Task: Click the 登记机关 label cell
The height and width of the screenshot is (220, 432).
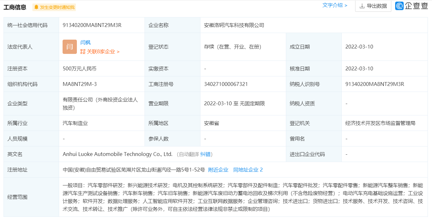Action: pos(314,123)
